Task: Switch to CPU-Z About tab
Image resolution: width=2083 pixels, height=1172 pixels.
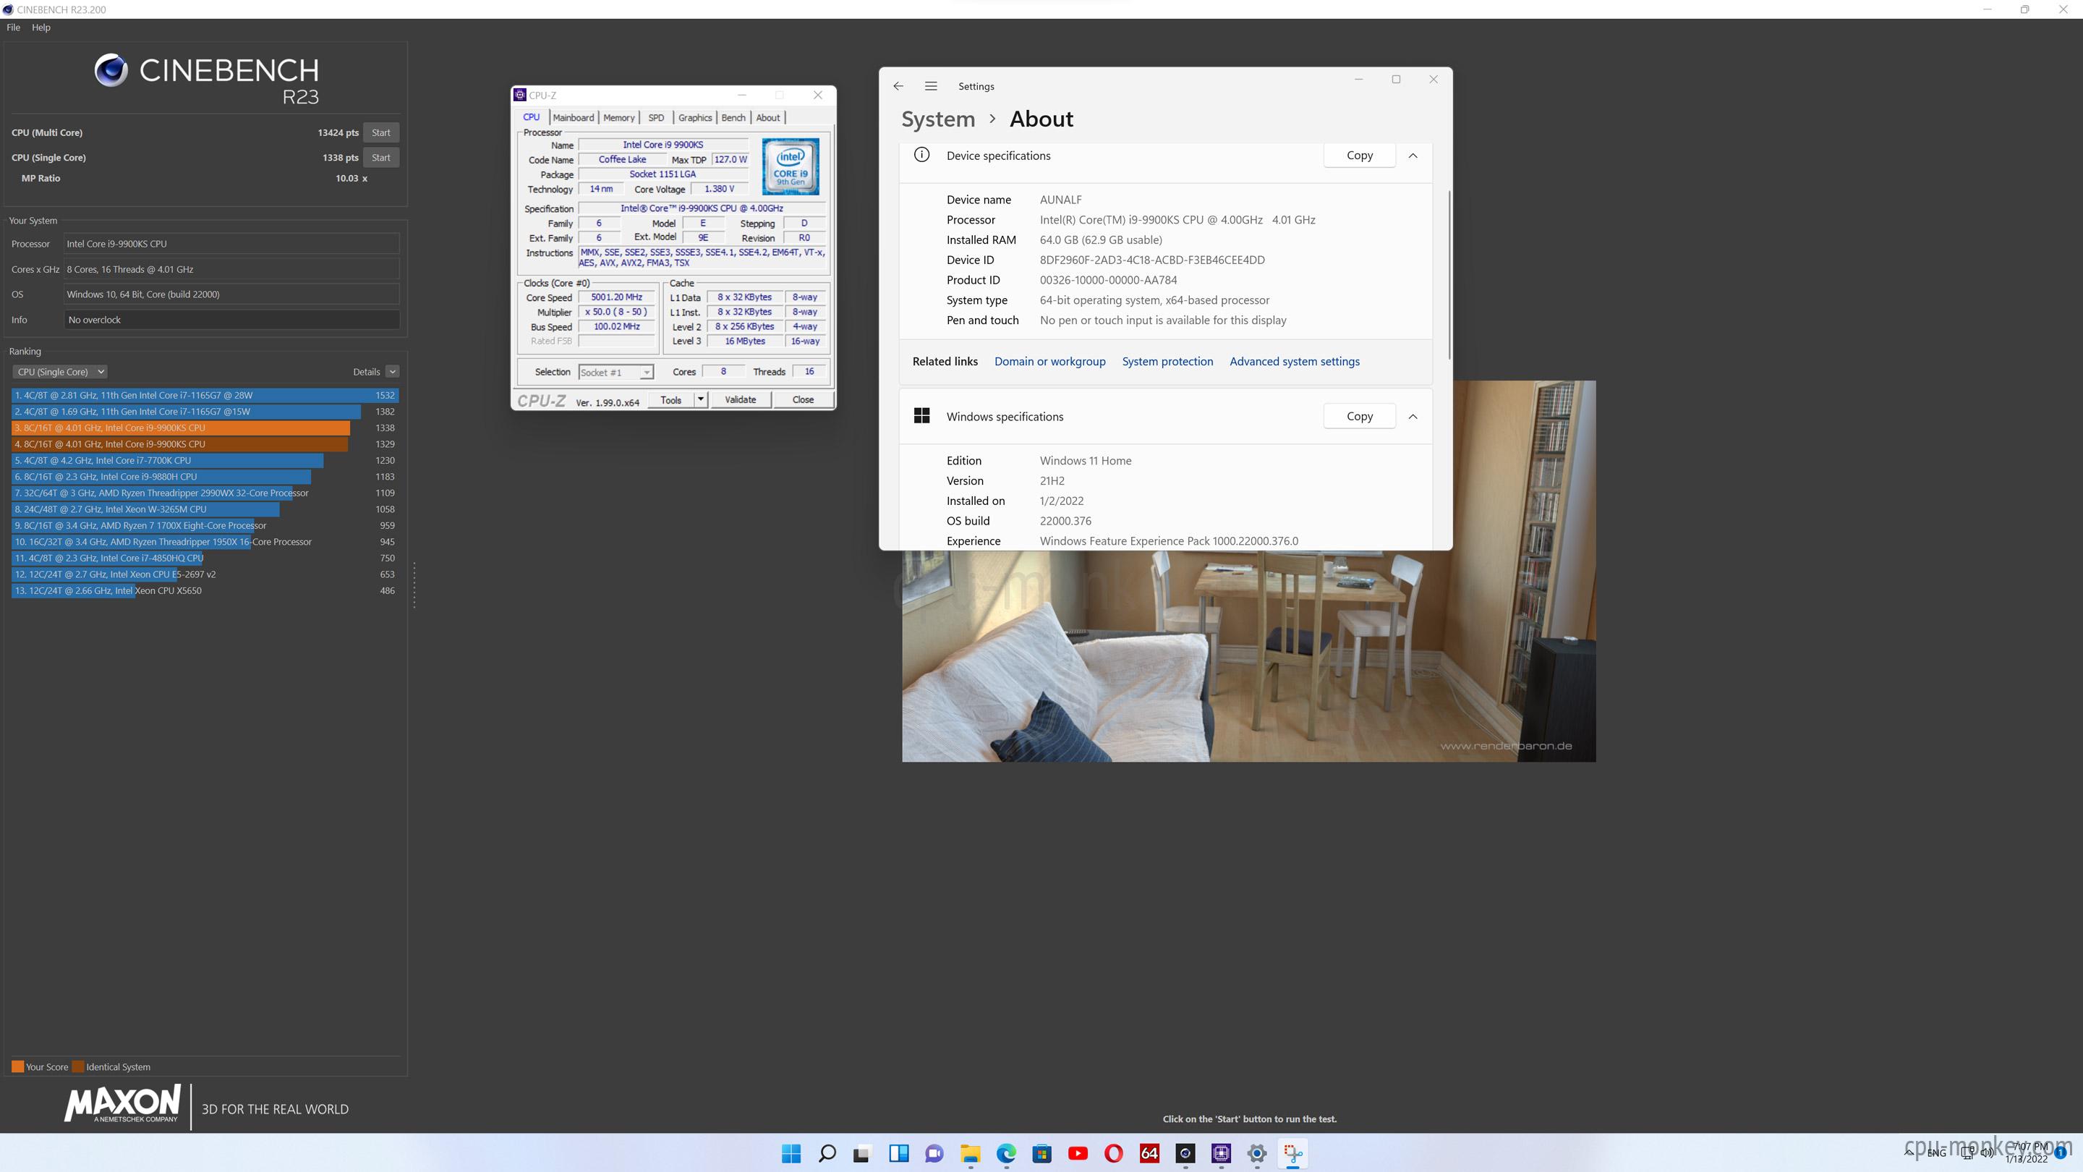Action: 767,117
